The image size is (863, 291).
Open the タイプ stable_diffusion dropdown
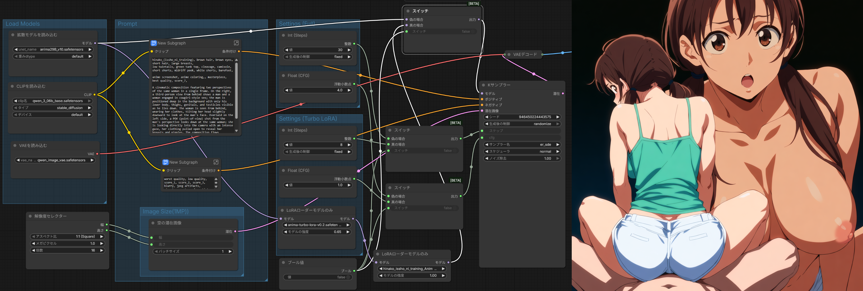click(x=53, y=108)
